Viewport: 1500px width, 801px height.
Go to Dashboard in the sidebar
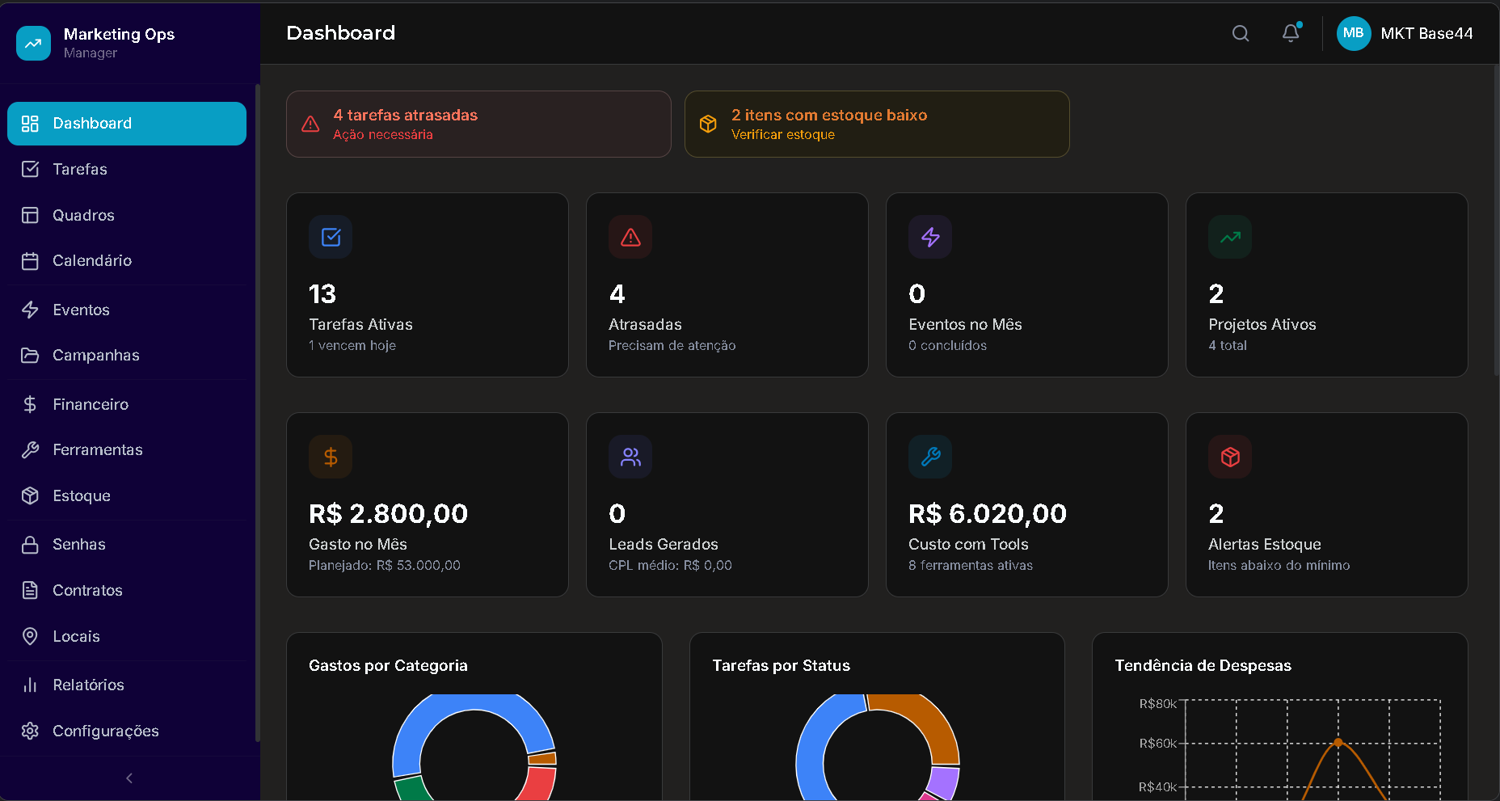pyautogui.click(x=127, y=124)
